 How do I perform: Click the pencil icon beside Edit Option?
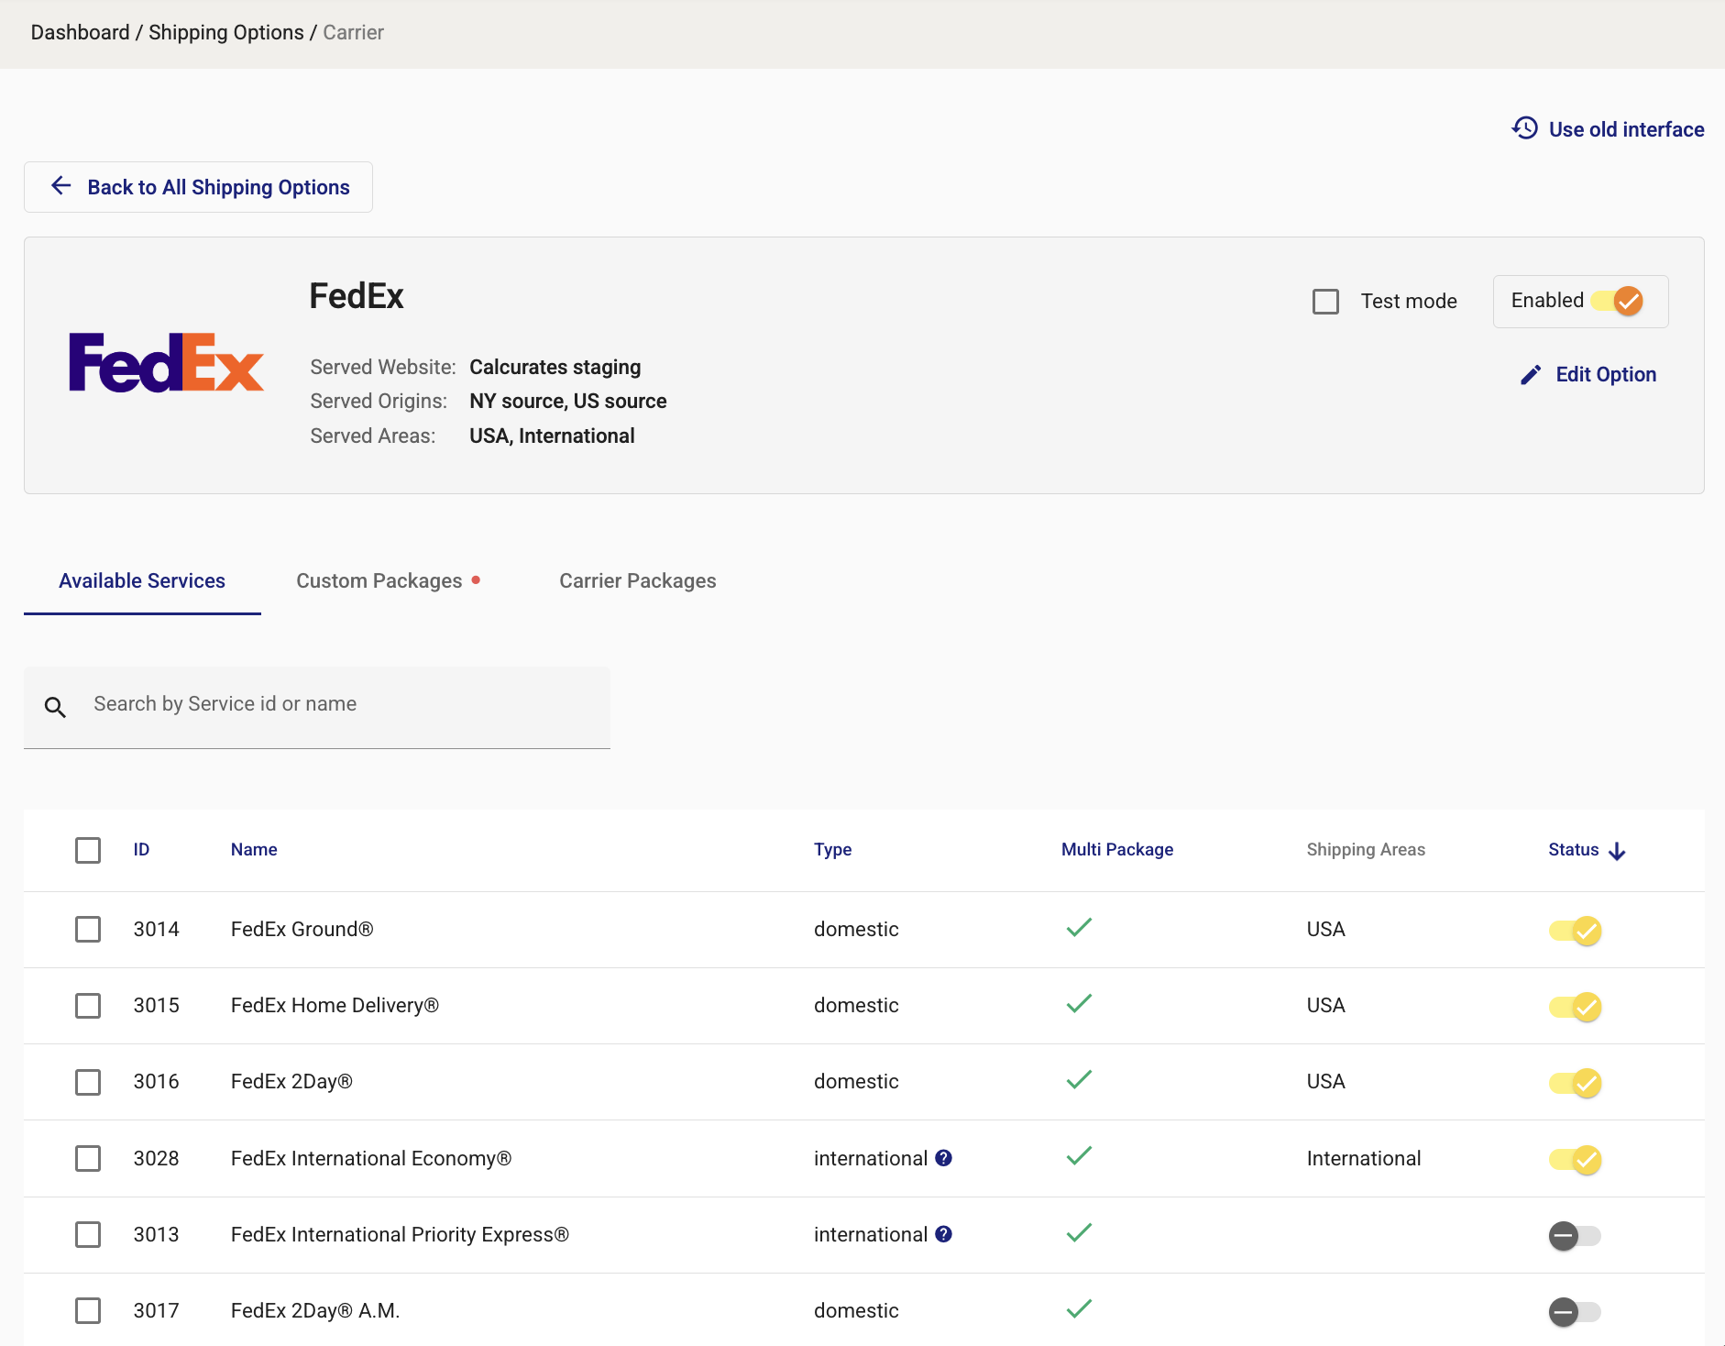1531,374
